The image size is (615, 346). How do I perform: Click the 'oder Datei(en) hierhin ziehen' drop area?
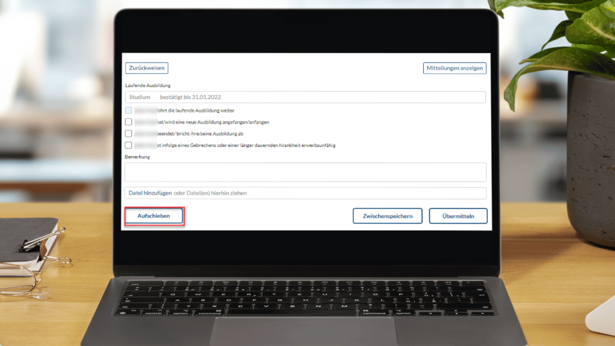click(210, 193)
